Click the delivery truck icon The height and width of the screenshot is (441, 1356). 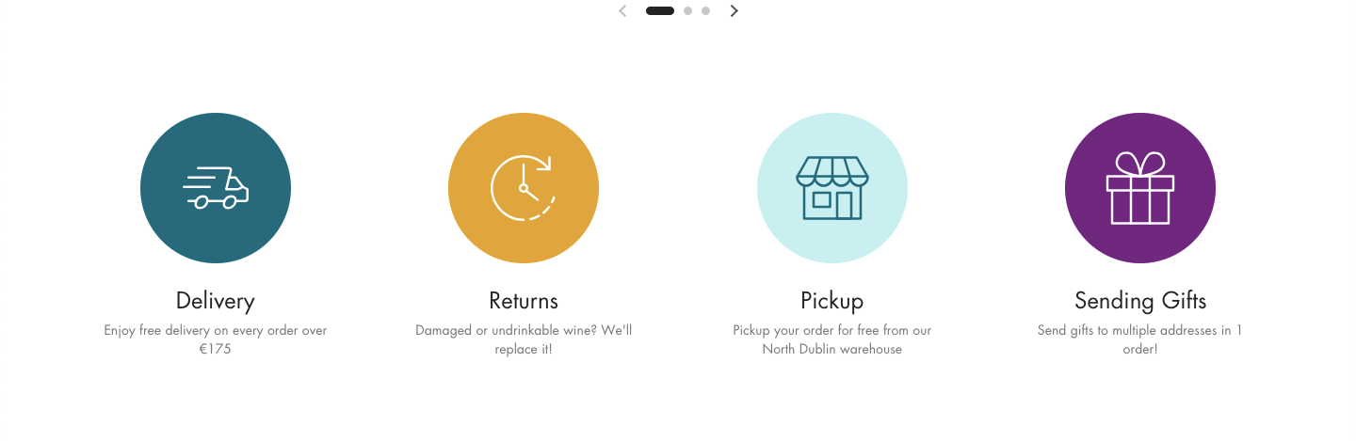[x=216, y=188]
